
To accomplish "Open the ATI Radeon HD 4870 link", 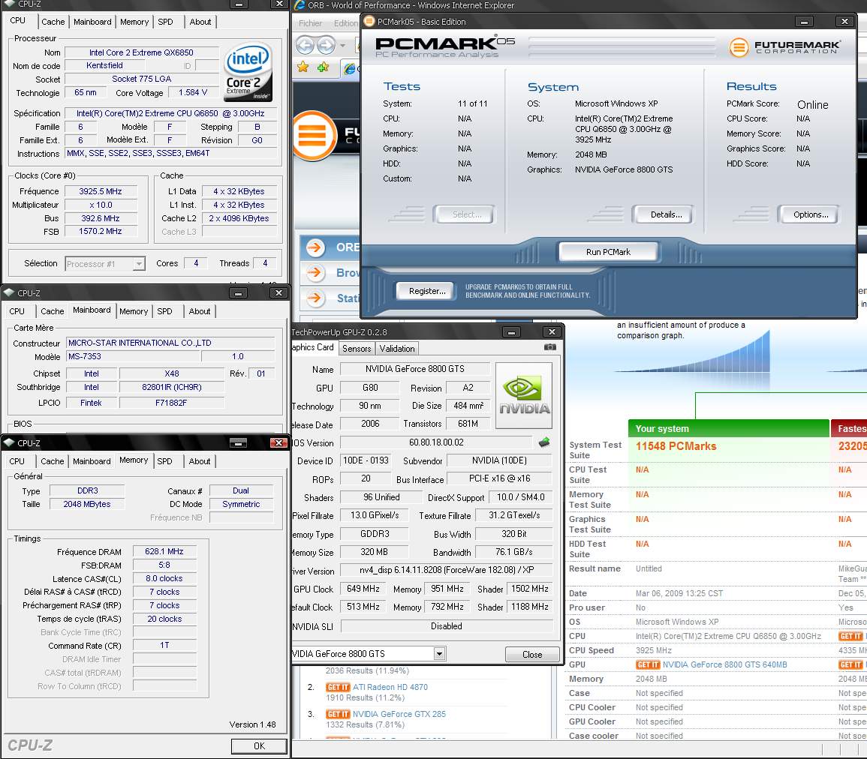I will tap(390, 687).
